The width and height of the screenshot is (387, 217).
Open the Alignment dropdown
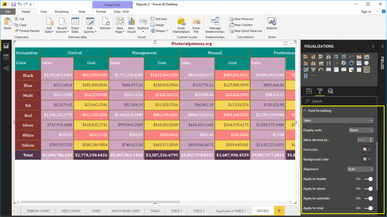pyautogui.click(x=360, y=169)
